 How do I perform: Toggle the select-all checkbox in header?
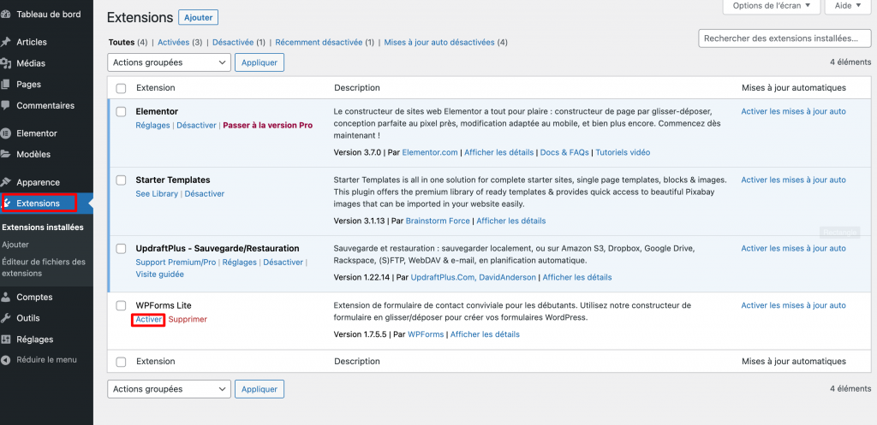121,88
